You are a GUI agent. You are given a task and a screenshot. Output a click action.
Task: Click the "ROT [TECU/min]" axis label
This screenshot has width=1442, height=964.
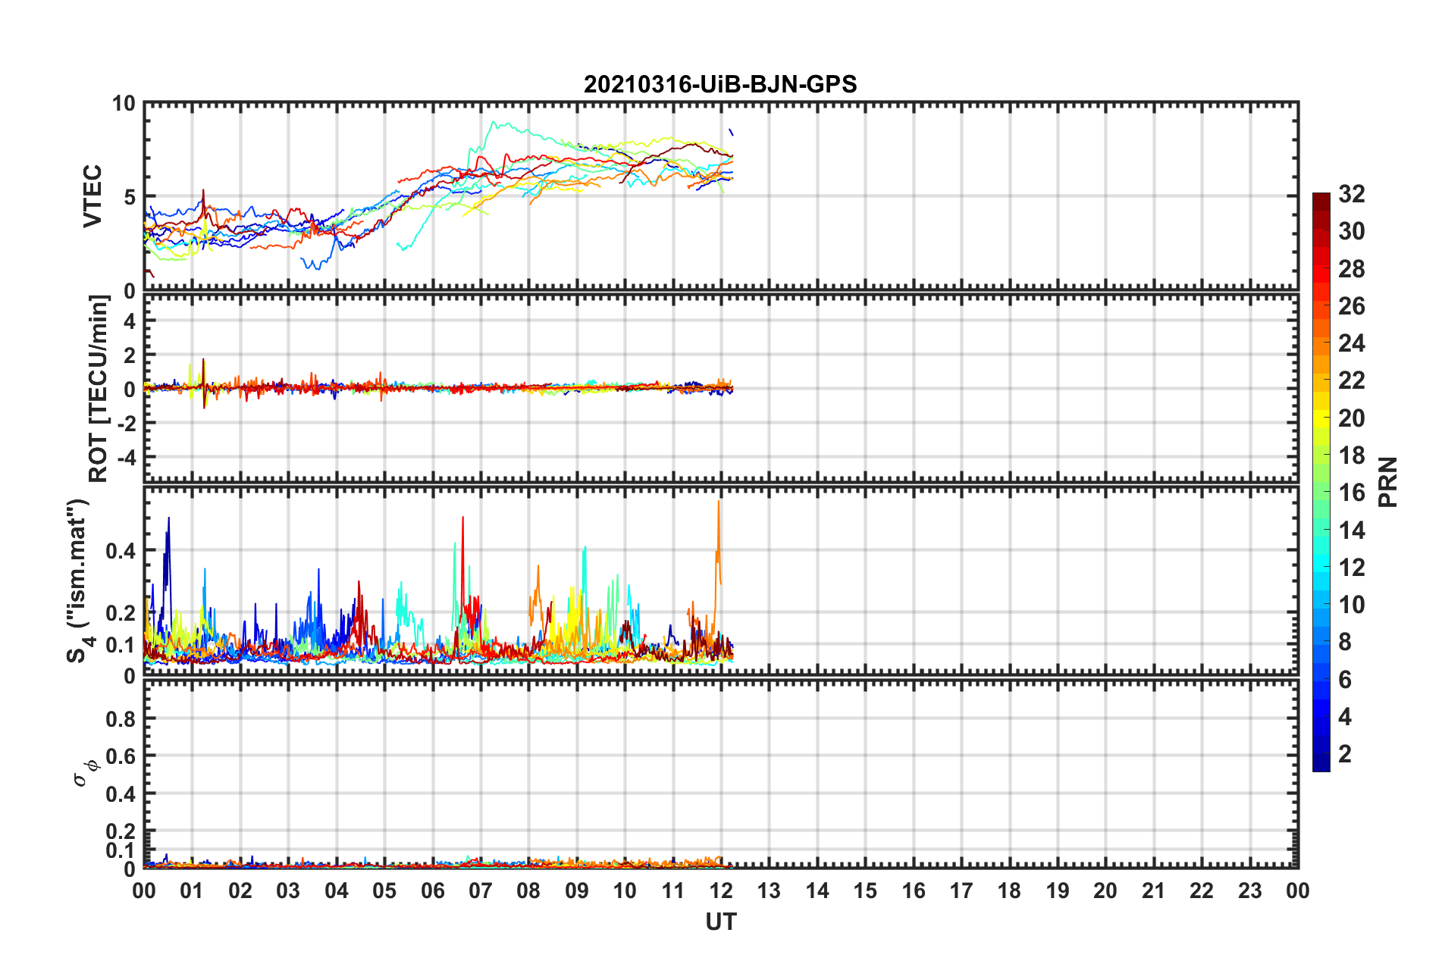point(99,389)
